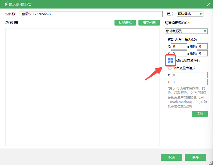Click the resize grip at window corner
This screenshot has height=165, width=213.
click(x=211, y=163)
